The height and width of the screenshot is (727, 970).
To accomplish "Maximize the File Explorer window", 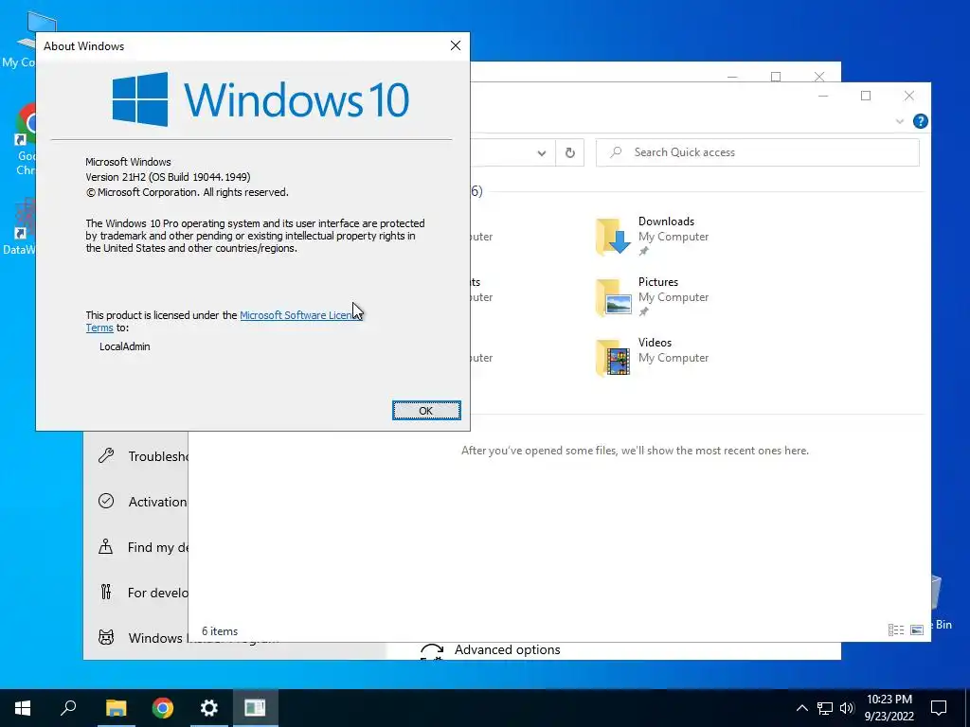I will pos(866,96).
